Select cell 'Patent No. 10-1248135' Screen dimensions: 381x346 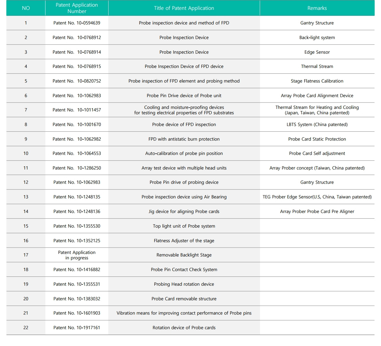coord(77,197)
